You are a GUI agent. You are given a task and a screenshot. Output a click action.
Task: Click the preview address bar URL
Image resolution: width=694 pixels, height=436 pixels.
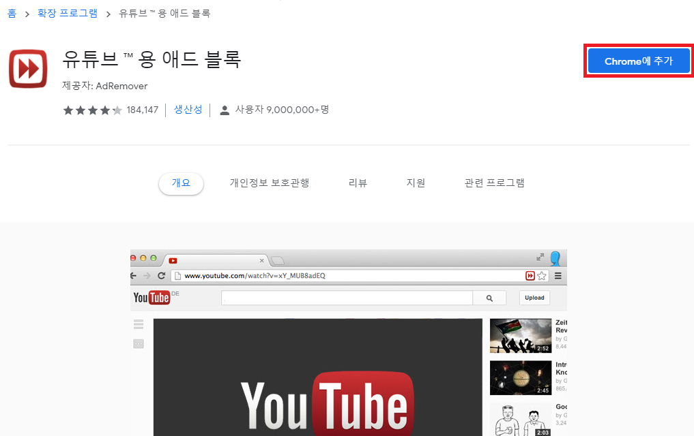(x=255, y=276)
